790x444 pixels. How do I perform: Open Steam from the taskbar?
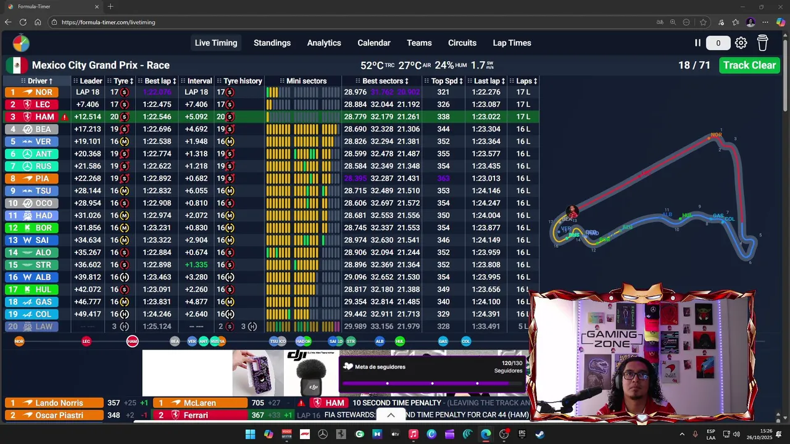540,434
